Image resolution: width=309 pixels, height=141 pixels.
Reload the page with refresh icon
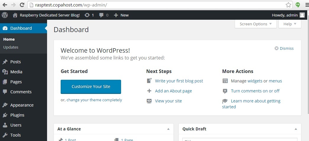22,5
